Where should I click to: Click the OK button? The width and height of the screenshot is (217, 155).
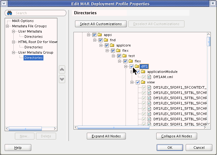tap(170, 148)
